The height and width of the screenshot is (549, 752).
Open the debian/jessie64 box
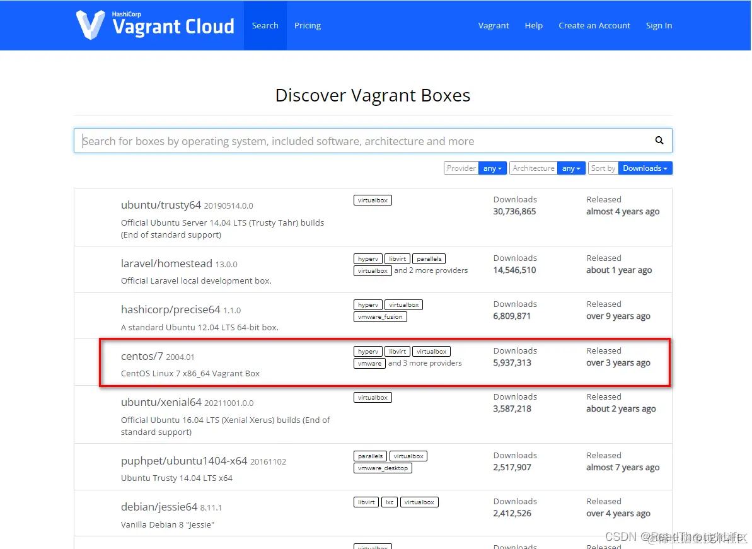159,506
